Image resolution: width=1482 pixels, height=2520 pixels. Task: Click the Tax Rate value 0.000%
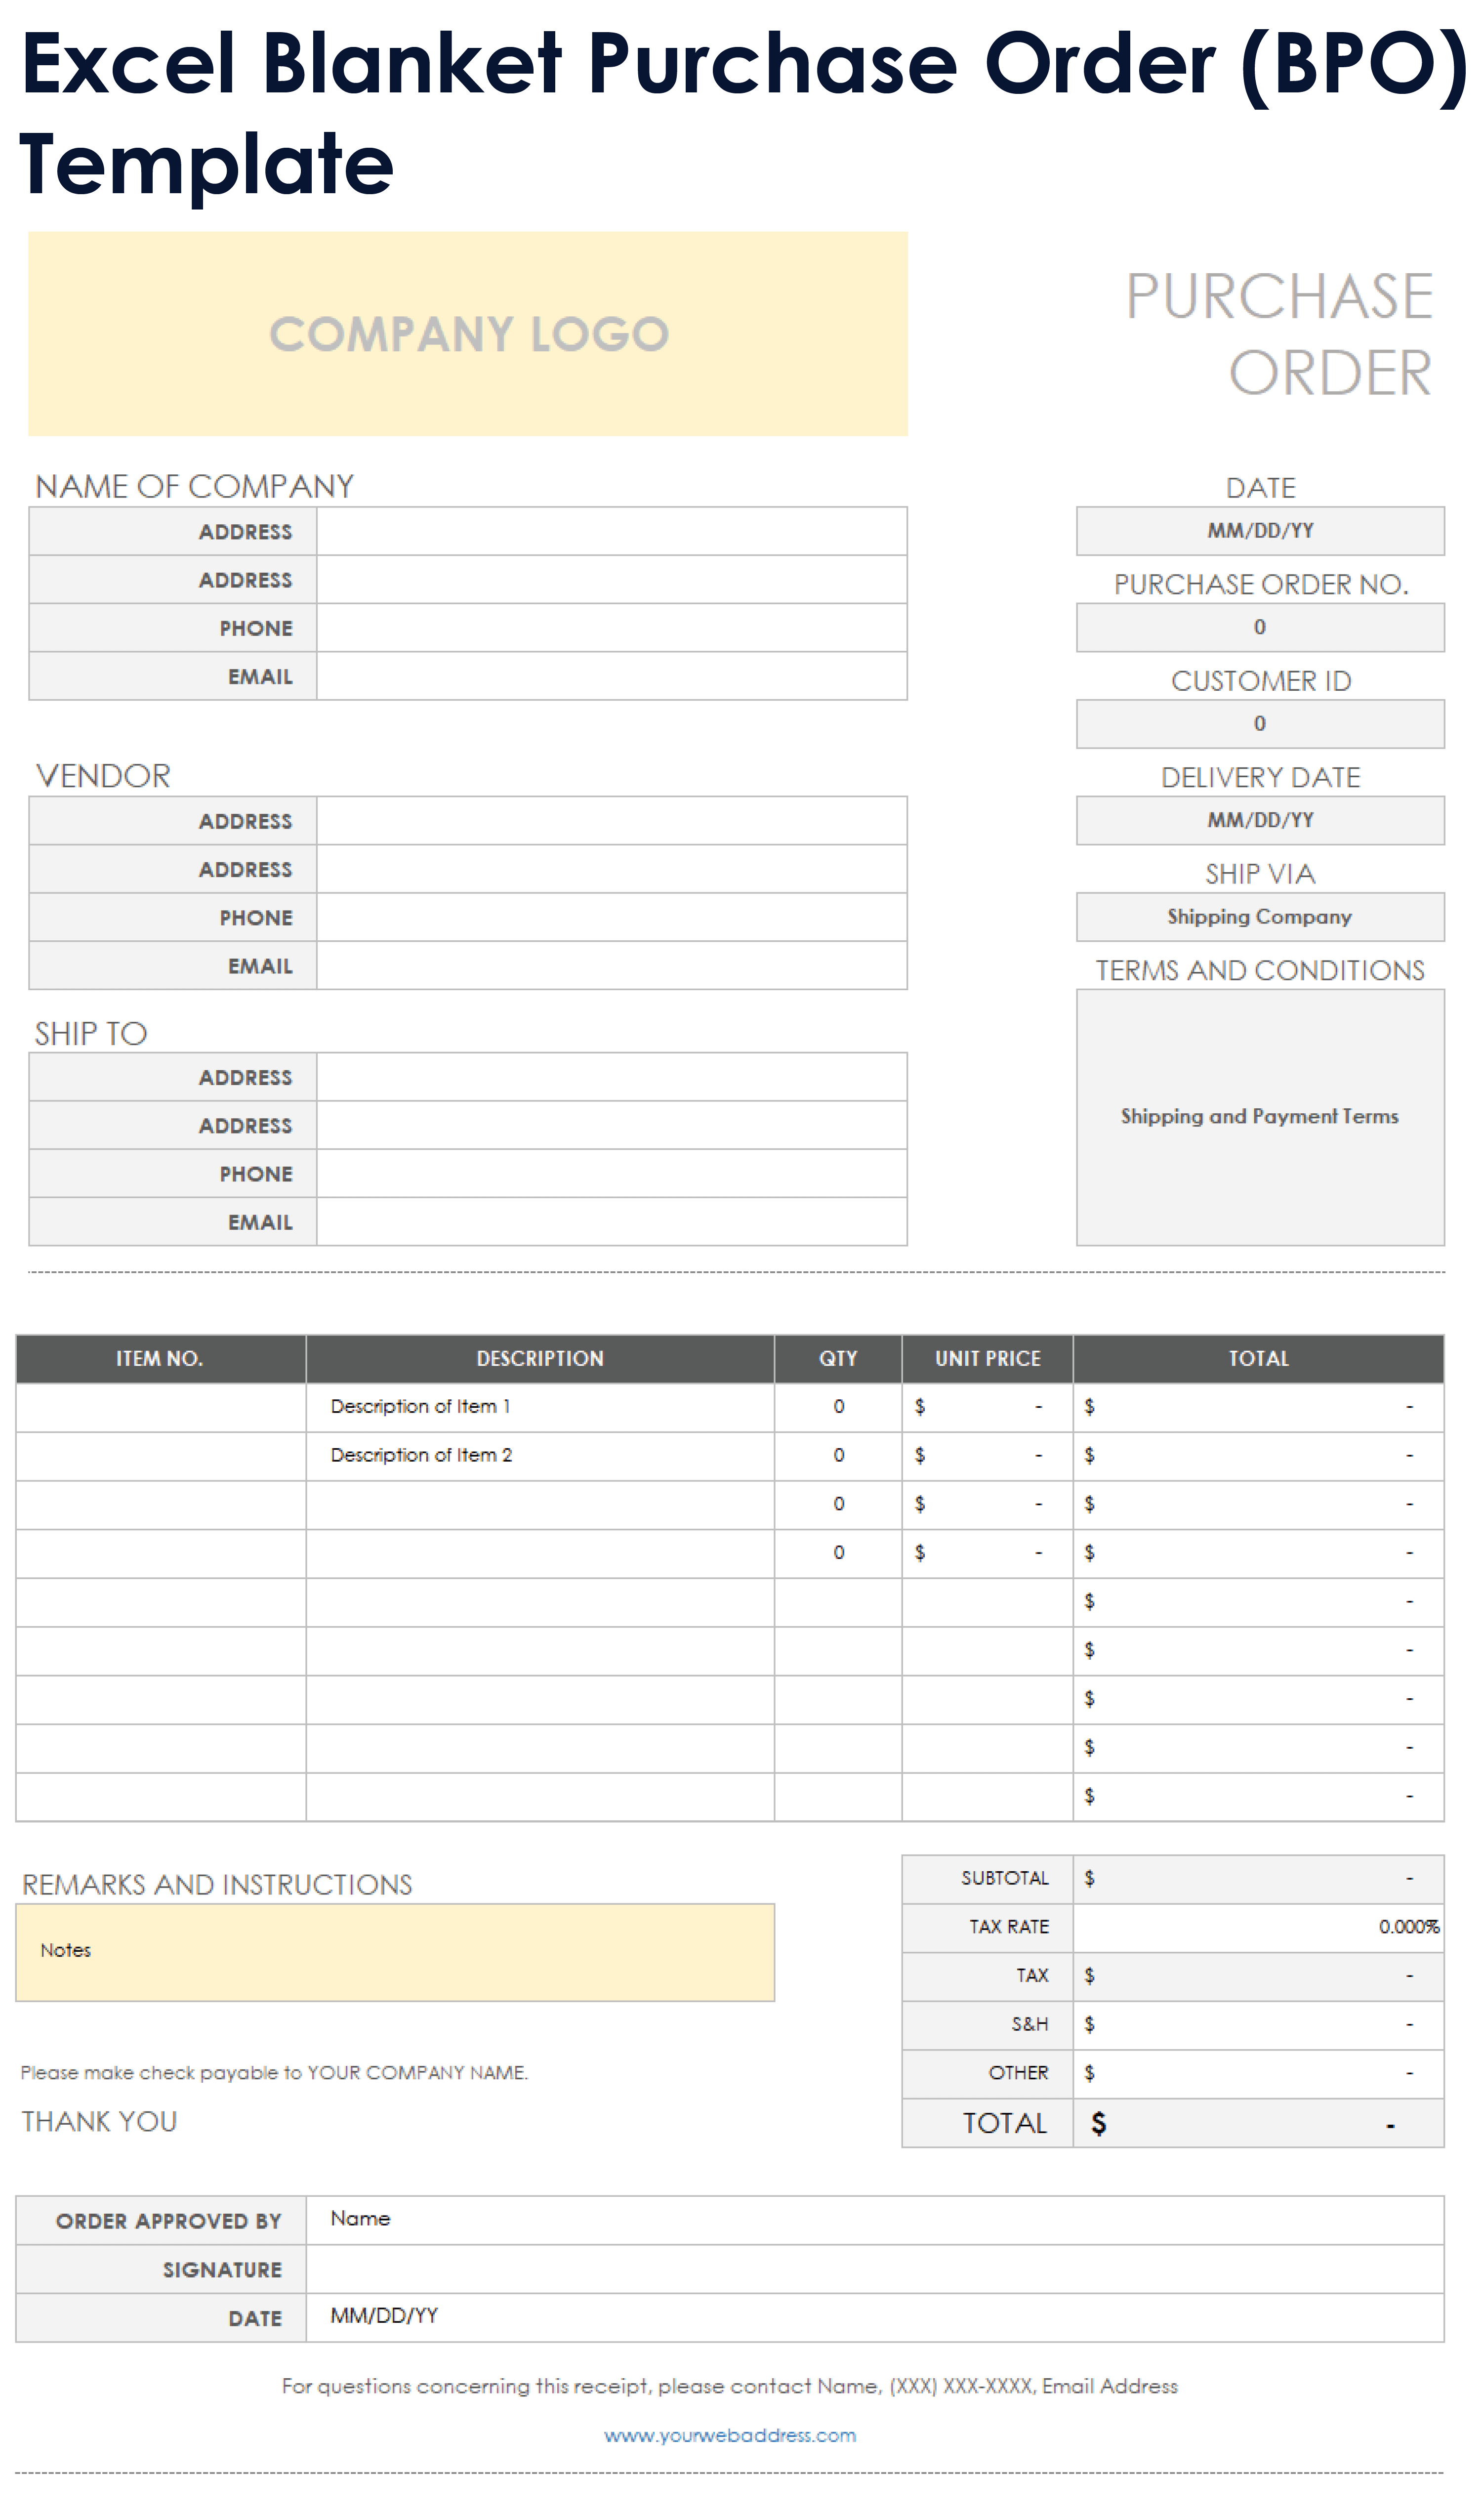(x=1258, y=1927)
